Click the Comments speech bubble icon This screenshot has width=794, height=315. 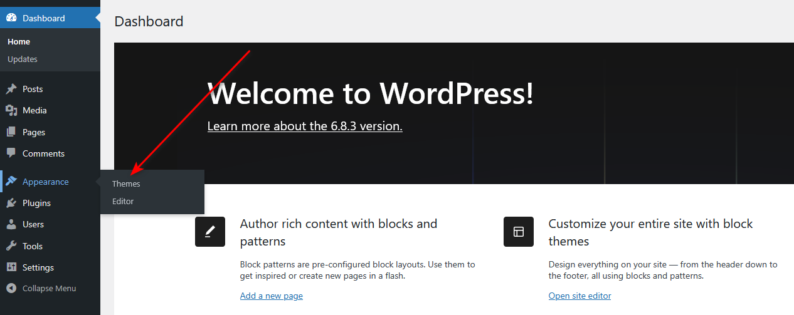point(11,153)
